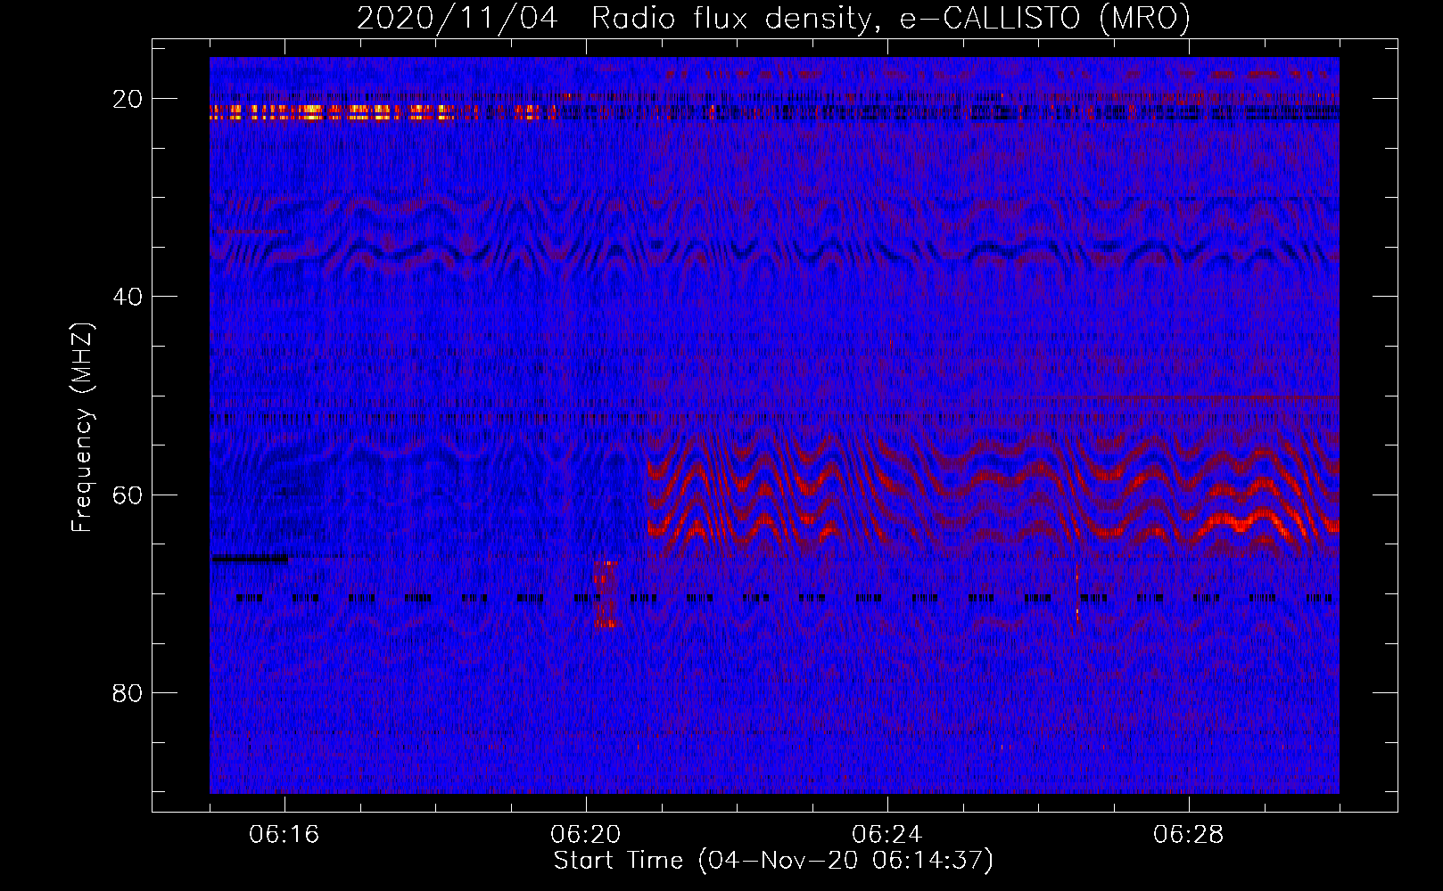Click the 40 MHz frequency tick label
1443x891 pixels.
pyautogui.click(x=128, y=297)
